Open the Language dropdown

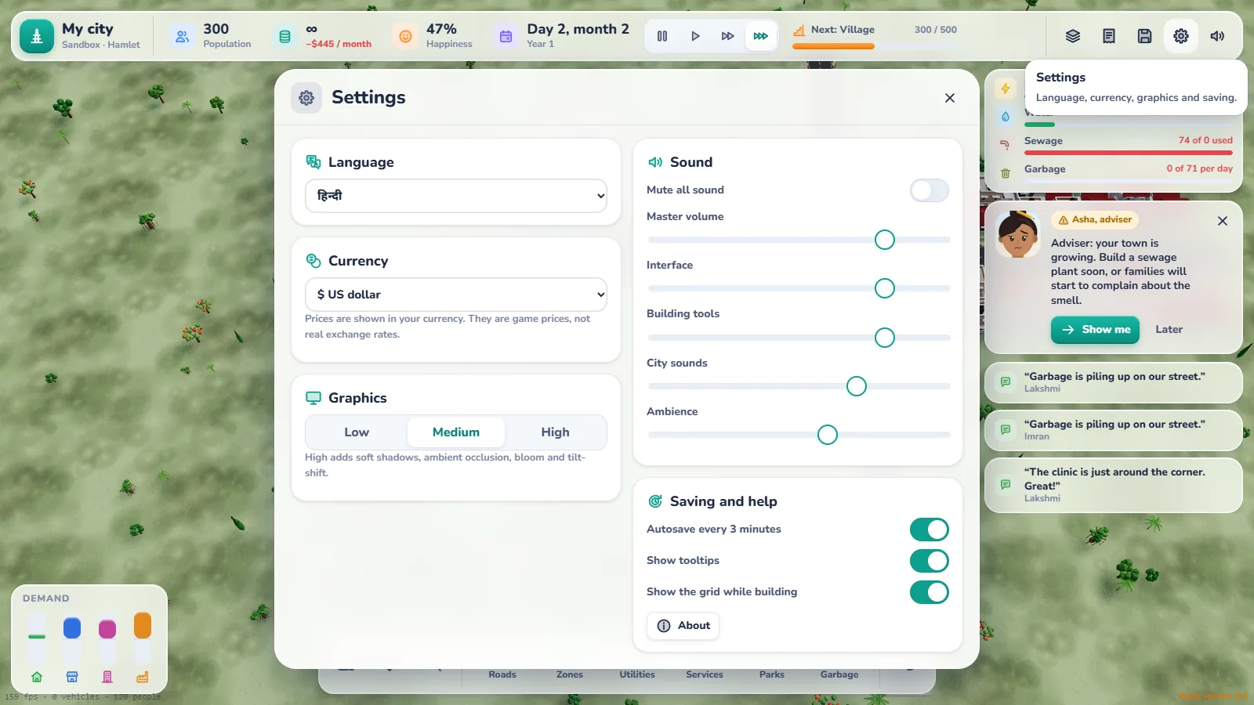click(x=456, y=196)
